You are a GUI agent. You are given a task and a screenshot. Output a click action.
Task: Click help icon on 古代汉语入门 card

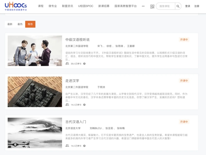click(84, 146)
